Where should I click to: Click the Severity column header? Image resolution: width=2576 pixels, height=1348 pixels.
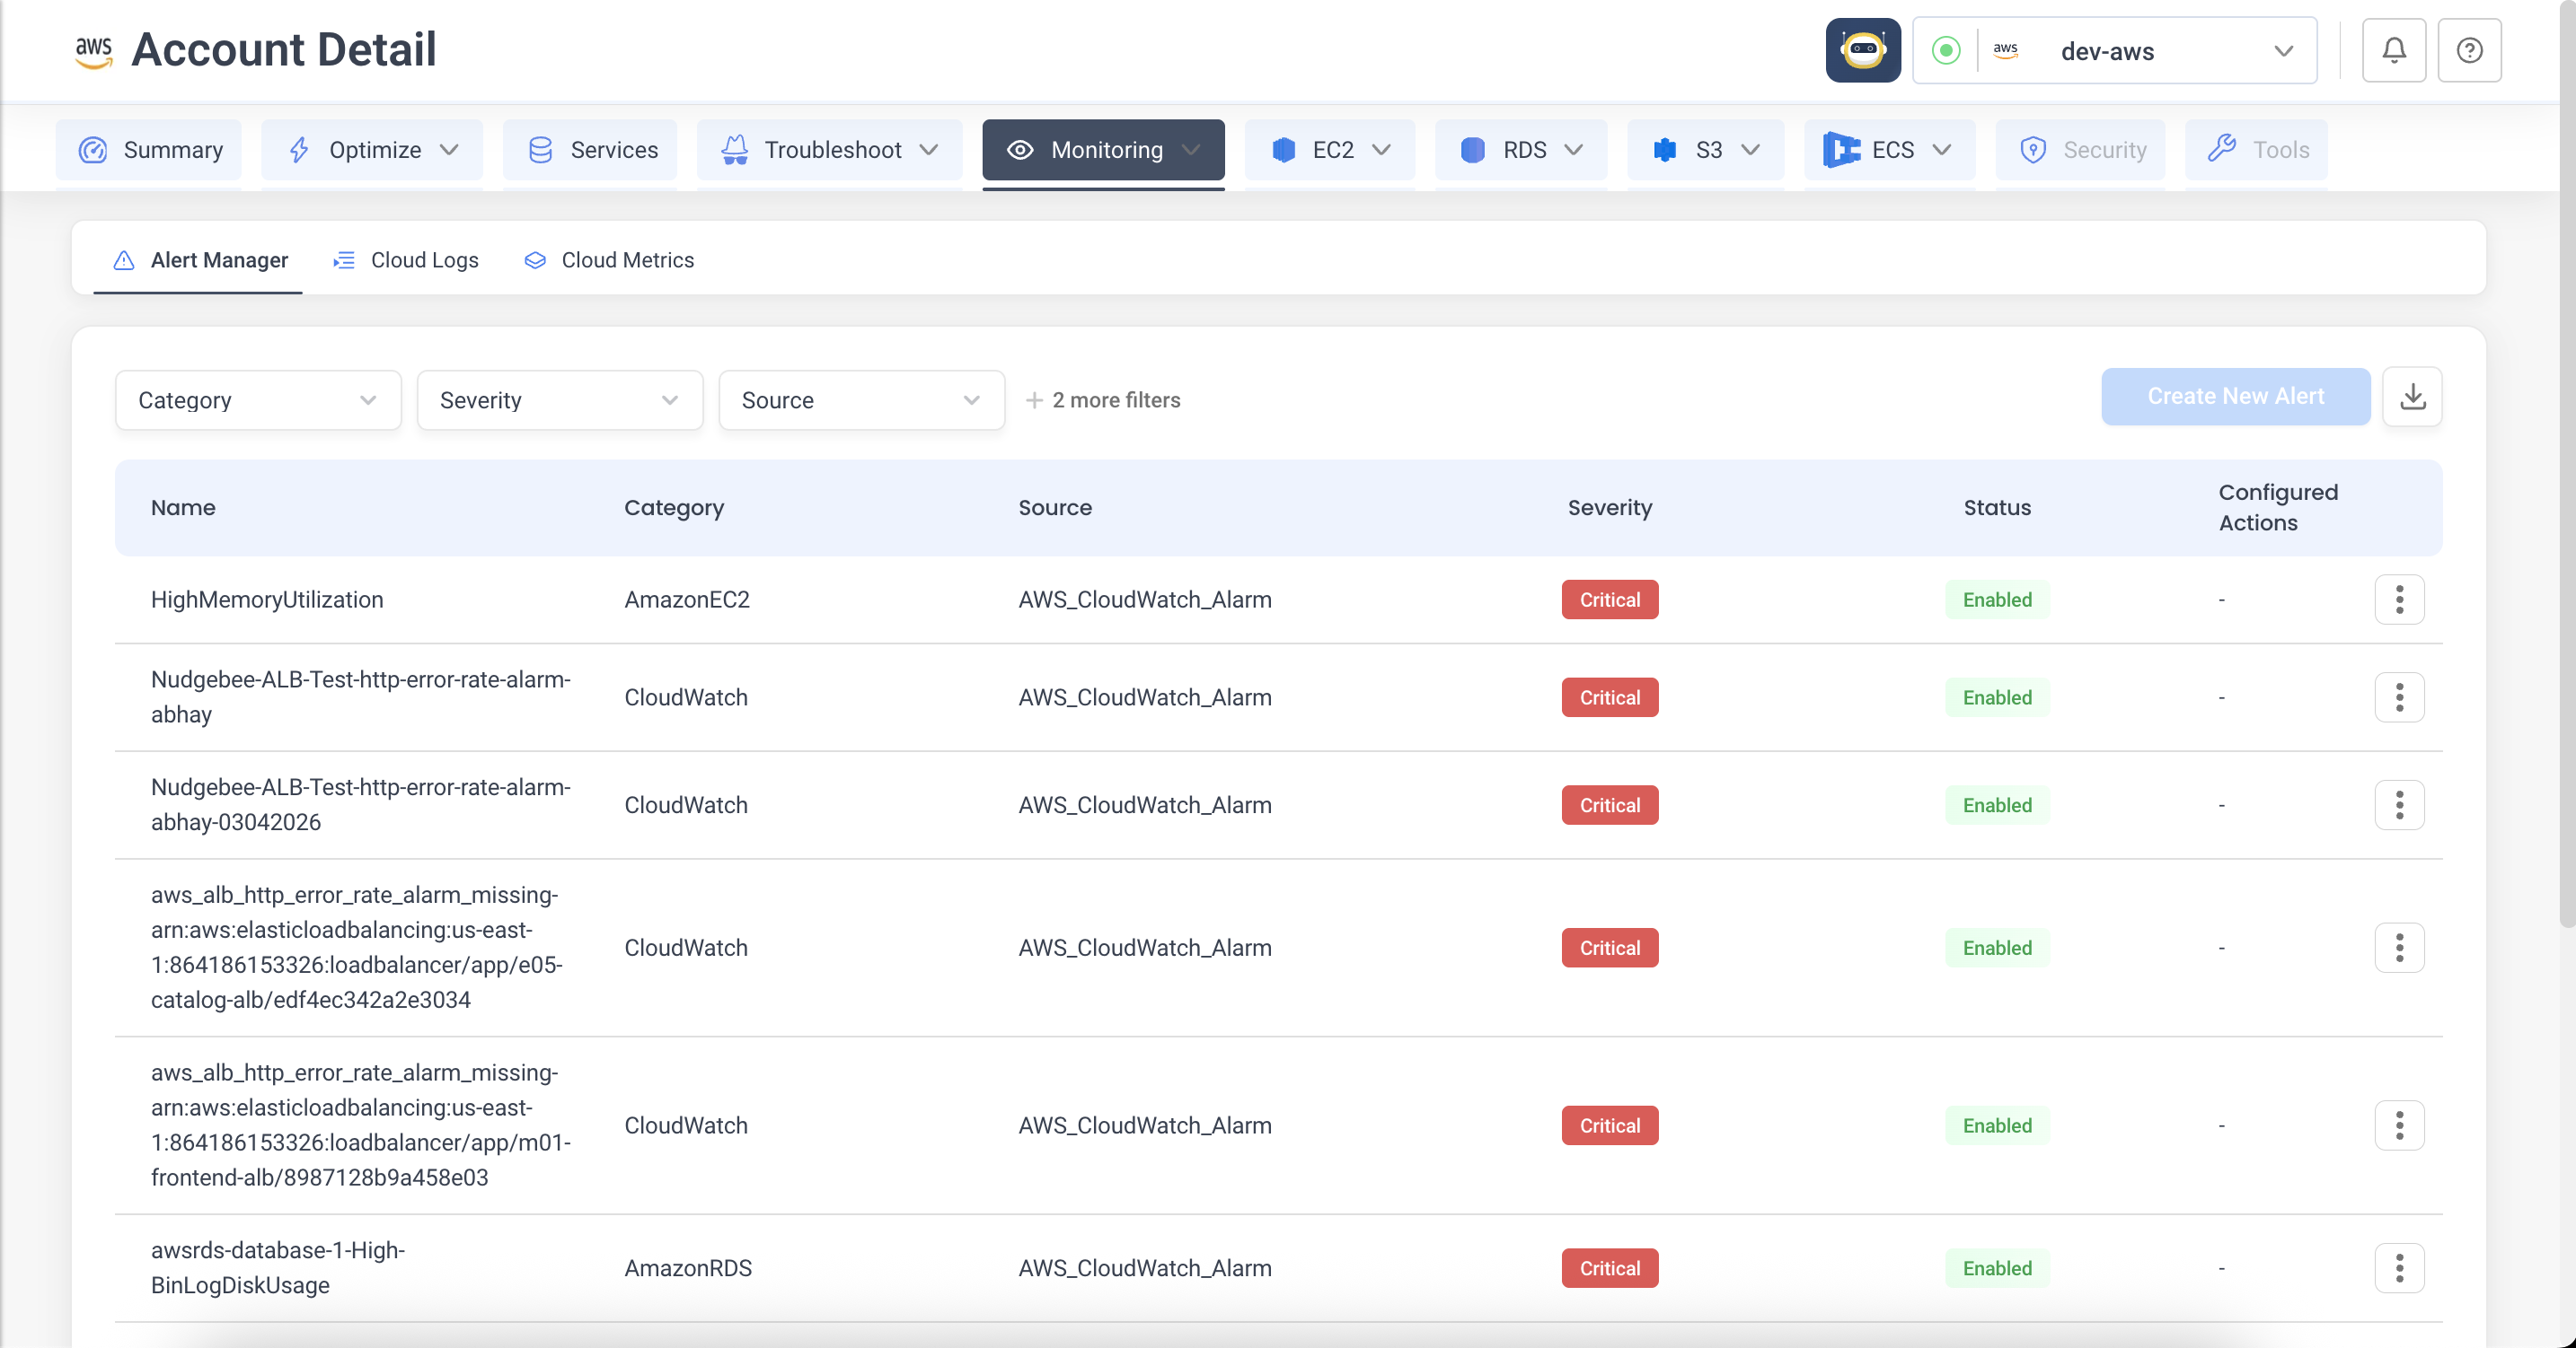(1609, 509)
